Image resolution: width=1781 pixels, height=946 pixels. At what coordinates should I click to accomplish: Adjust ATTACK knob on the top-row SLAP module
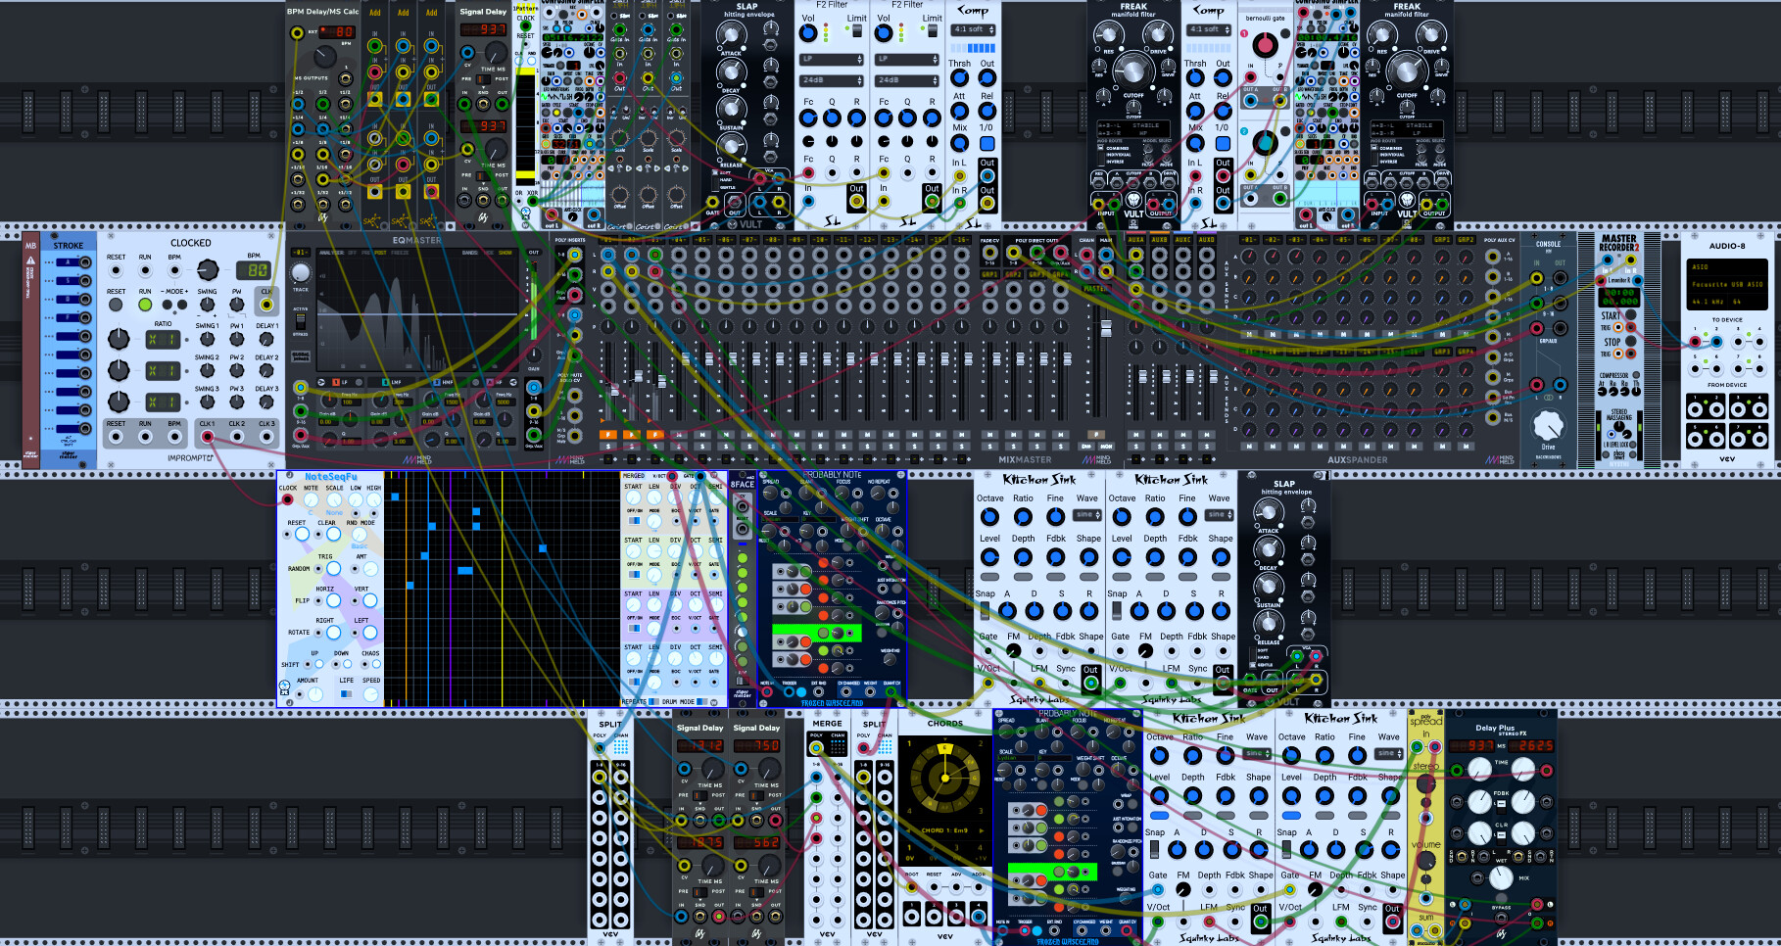(732, 35)
